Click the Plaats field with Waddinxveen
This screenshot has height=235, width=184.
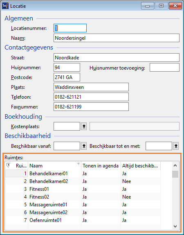point(91,87)
